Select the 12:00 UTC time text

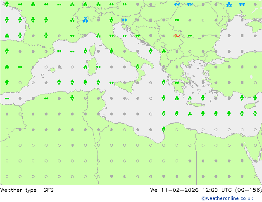click(x=211, y=190)
